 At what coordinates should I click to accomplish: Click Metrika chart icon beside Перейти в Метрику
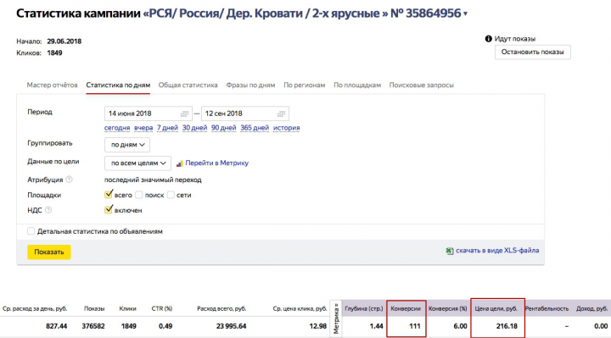pyautogui.click(x=179, y=163)
